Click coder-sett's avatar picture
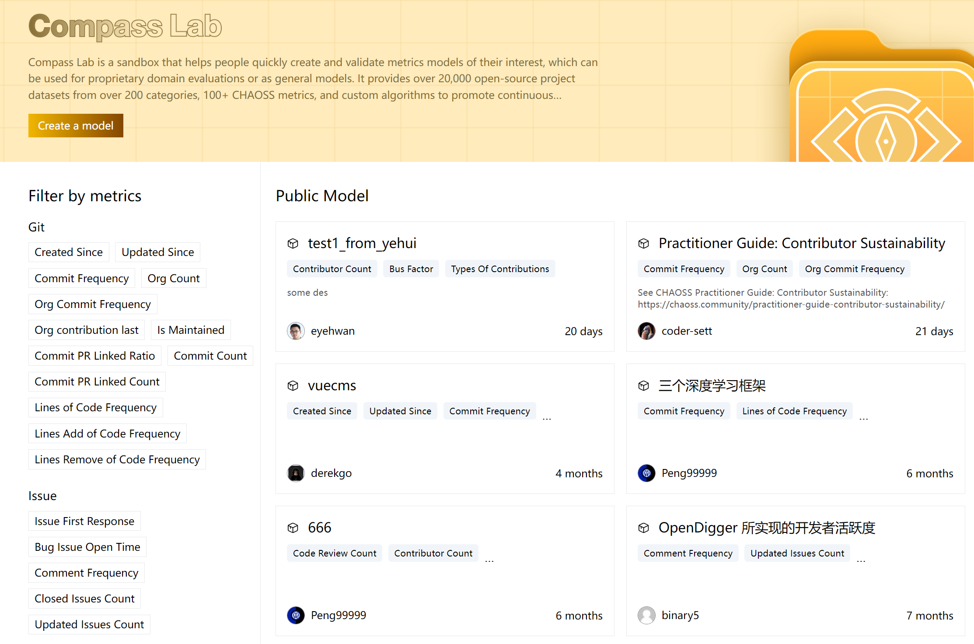This screenshot has width=974, height=644. tap(646, 331)
